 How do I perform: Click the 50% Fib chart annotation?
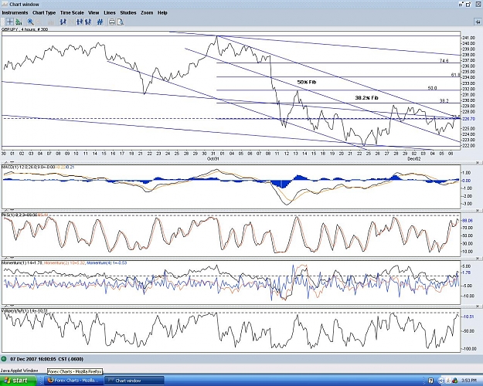(x=307, y=82)
